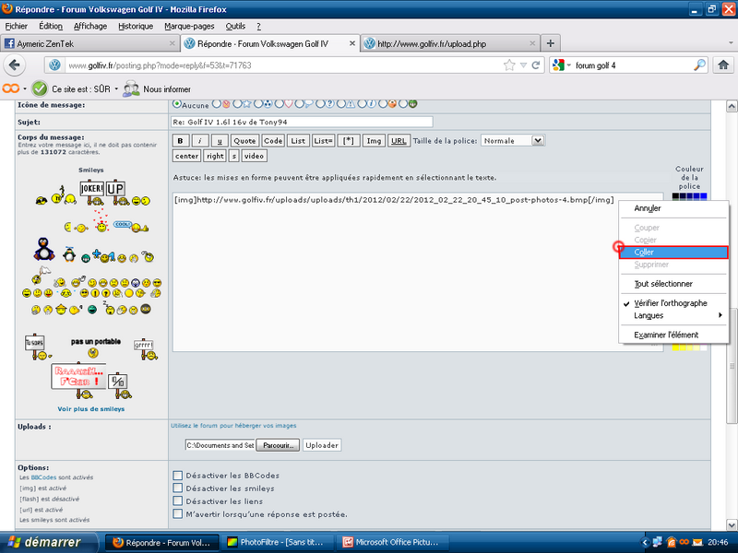Image resolution: width=738 pixels, height=553 pixels.
Task: Bookmark this page with the star icon
Action: tap(509, 65)
